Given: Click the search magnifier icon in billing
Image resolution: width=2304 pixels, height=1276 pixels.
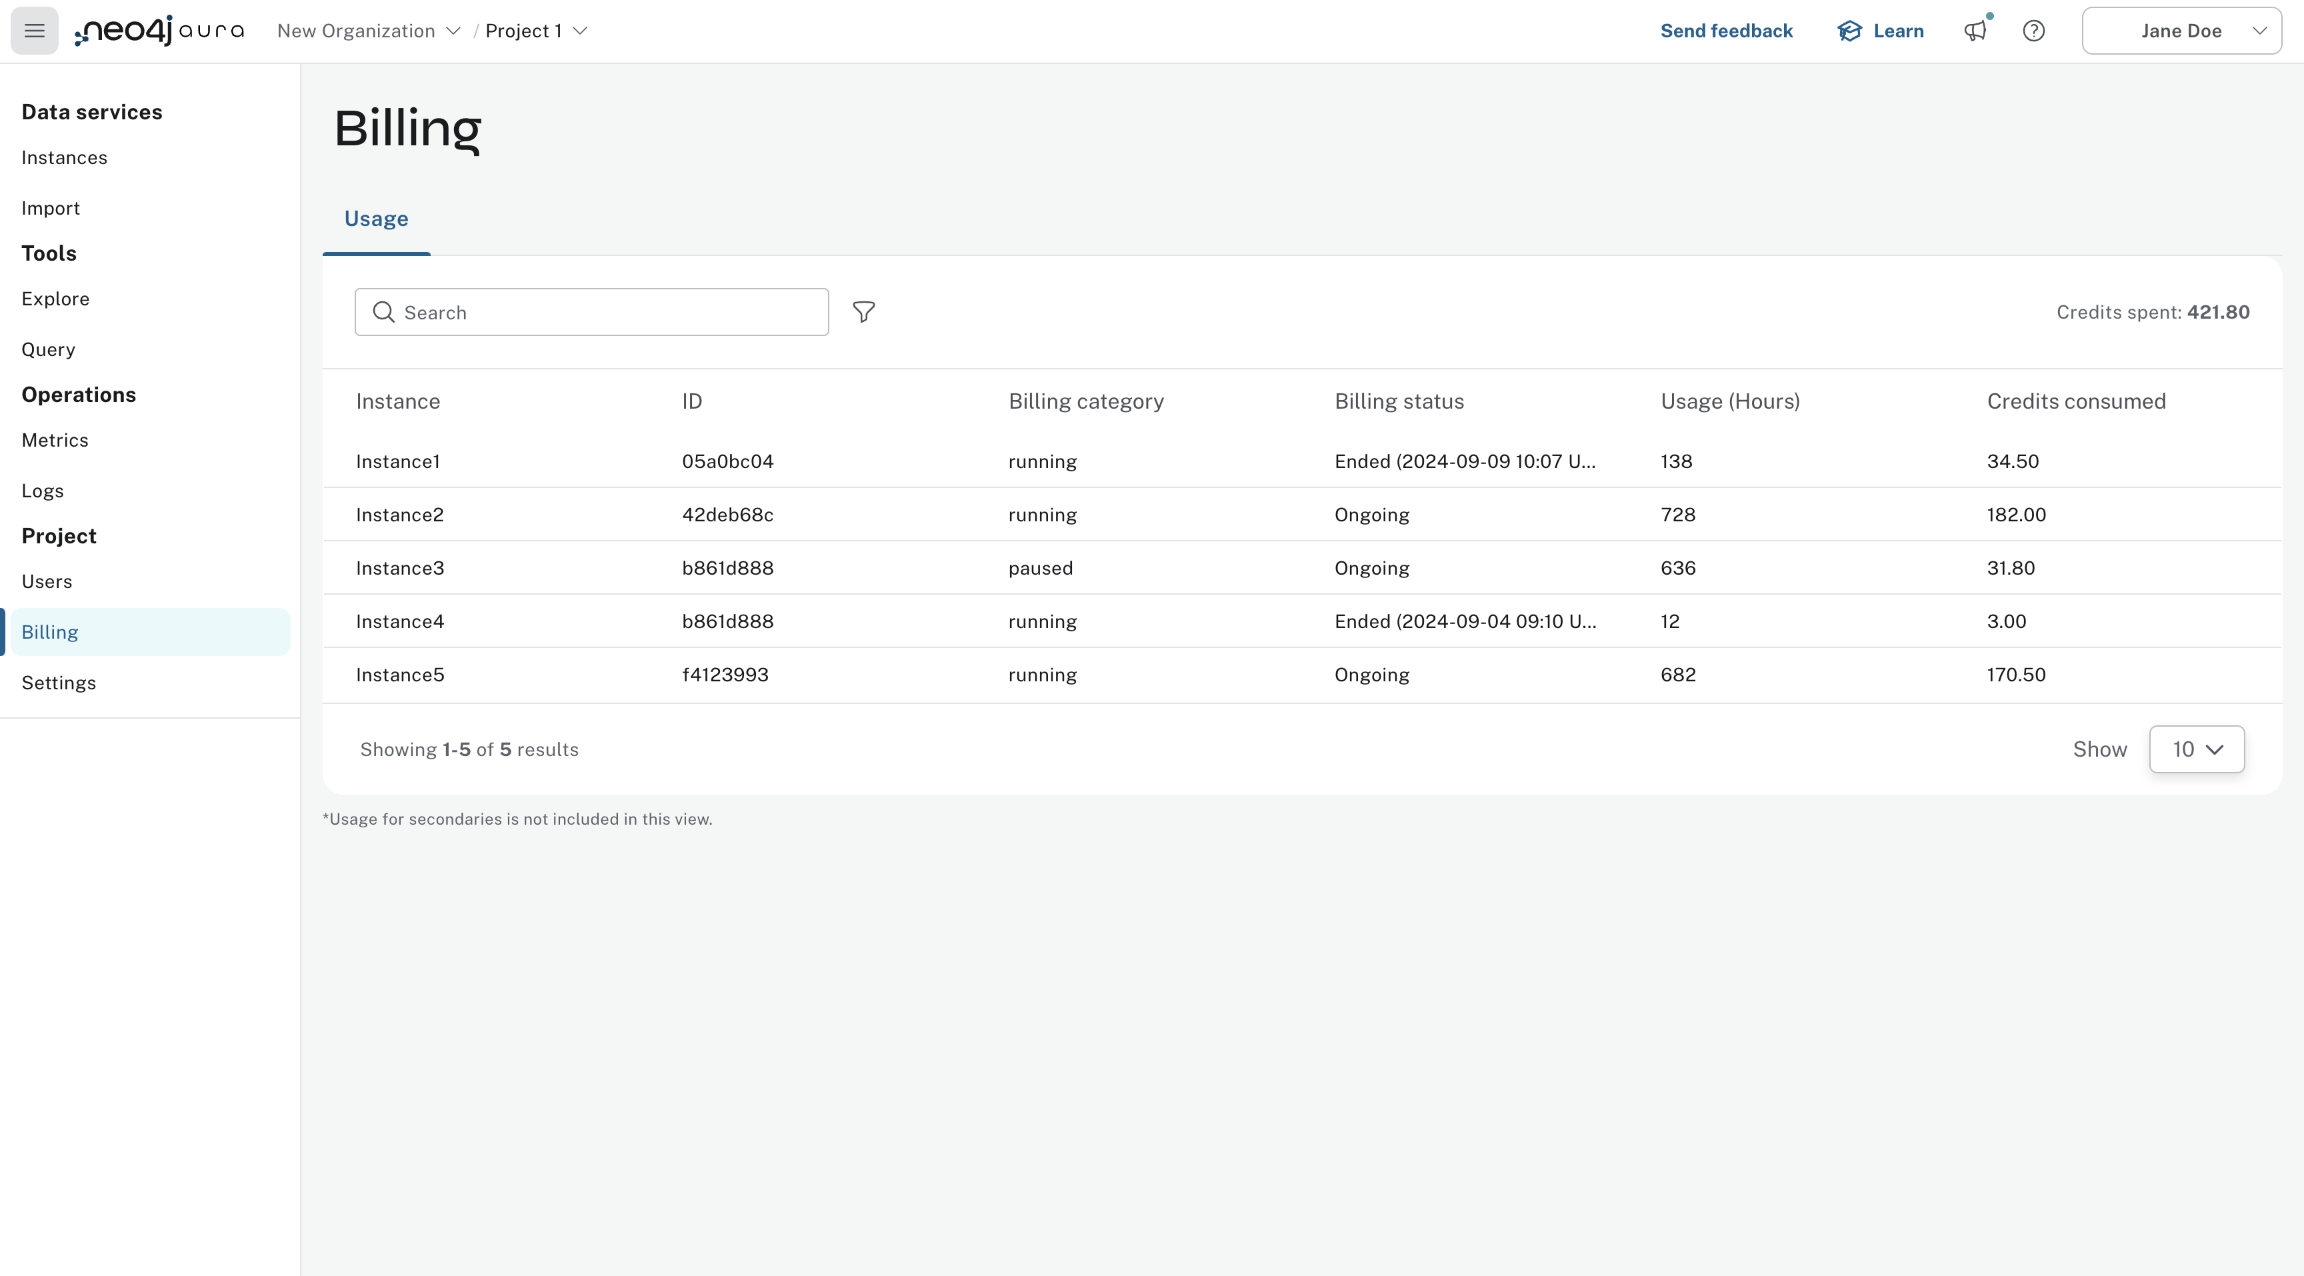Looking at the screenshot, I should click(x=383, y=311).
